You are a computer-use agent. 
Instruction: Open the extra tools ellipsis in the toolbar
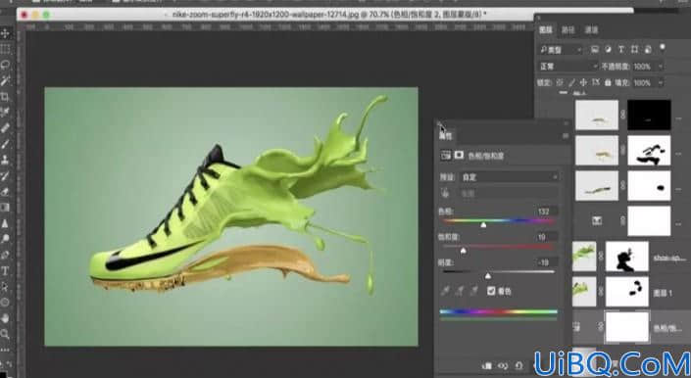[x=5, y=350]
